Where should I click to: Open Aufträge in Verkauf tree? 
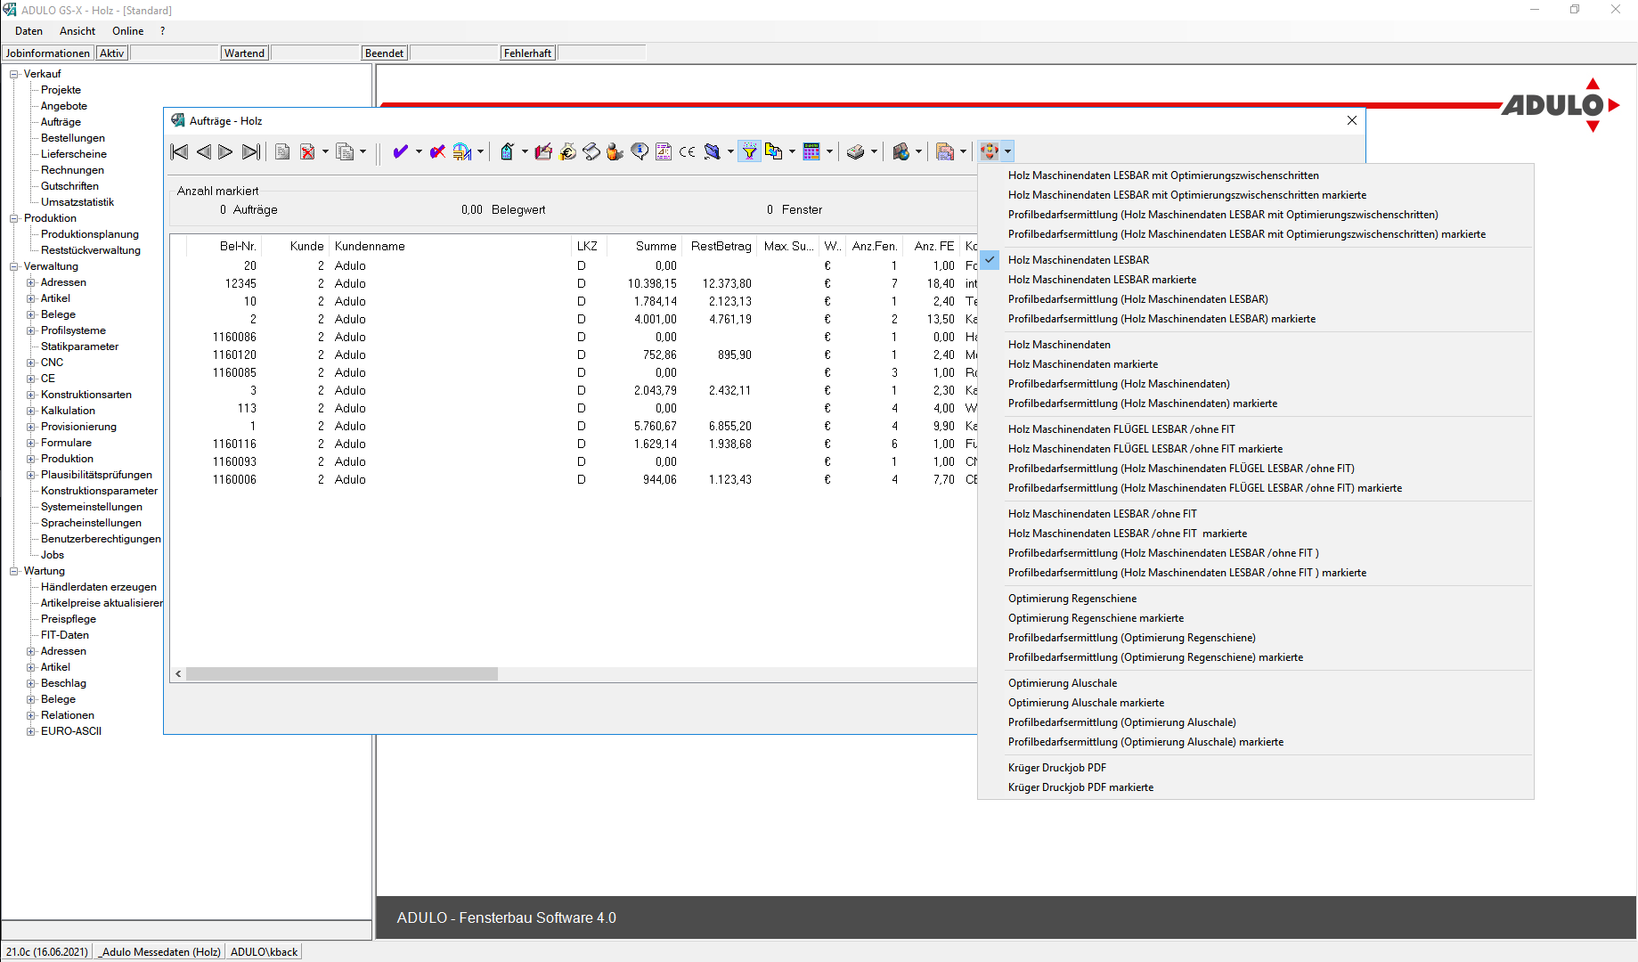click(x=61, y=122)
